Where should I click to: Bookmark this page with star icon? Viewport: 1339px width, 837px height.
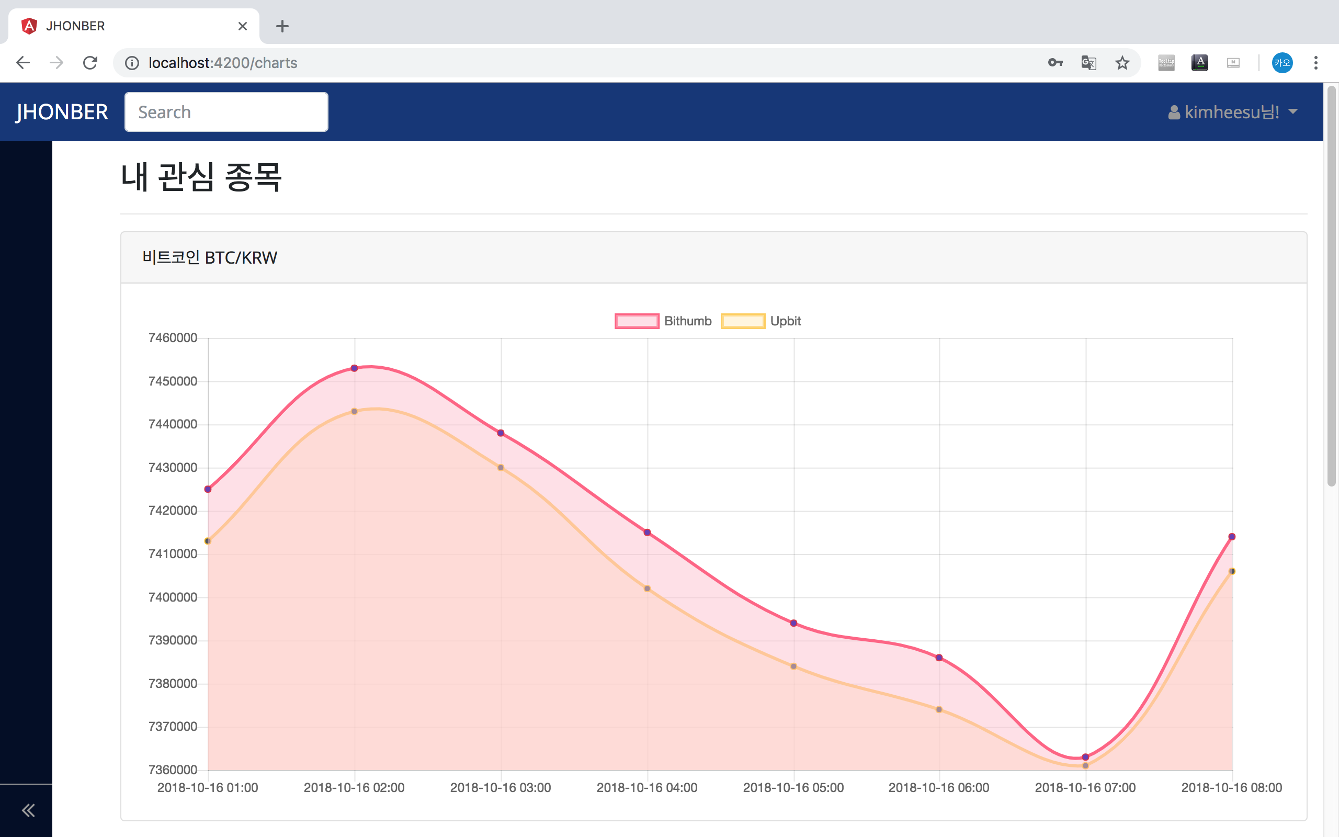click(x=1122, y=63)
